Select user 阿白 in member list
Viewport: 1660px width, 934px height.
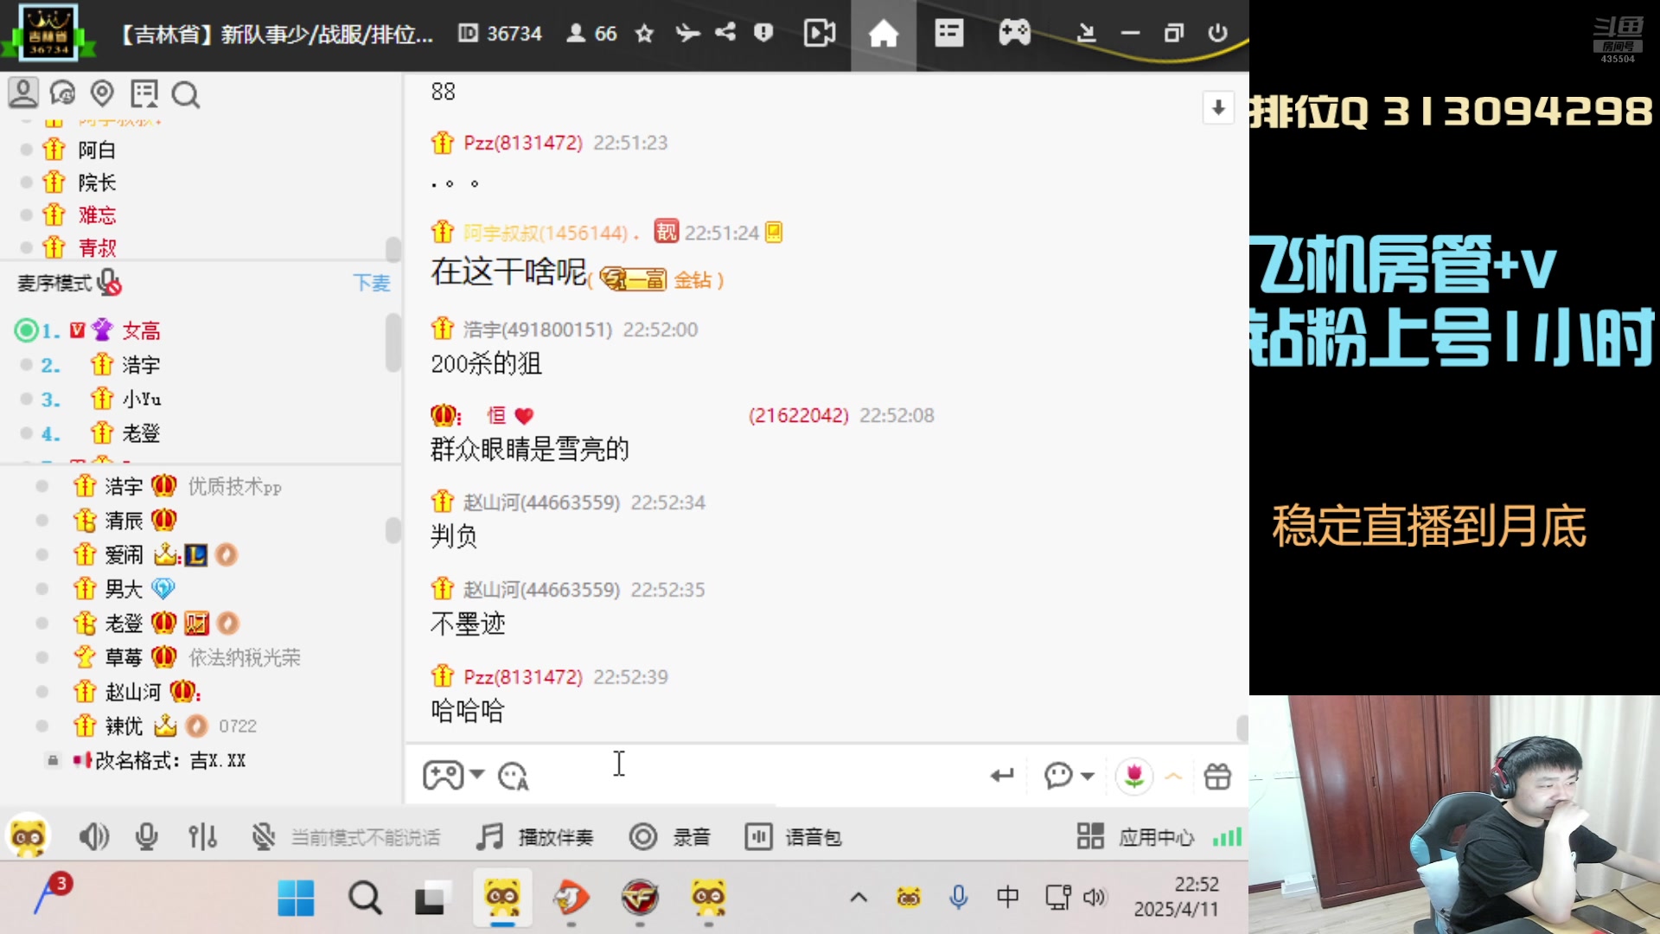pyautogui.click(x=96, y=150)
